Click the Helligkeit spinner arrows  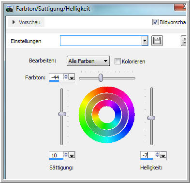point(157,155)
